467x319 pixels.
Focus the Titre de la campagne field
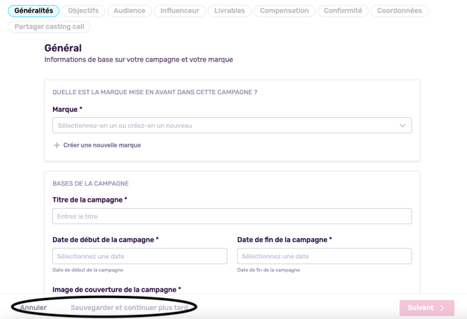[232, 216]
